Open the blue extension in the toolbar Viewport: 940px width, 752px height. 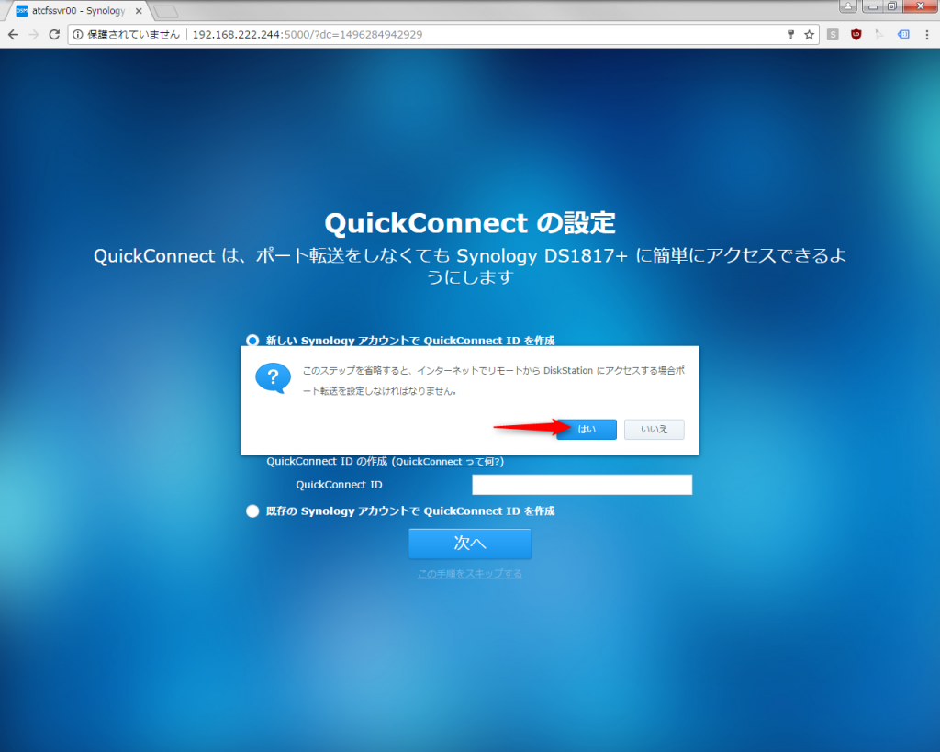(x=903, y=35)
